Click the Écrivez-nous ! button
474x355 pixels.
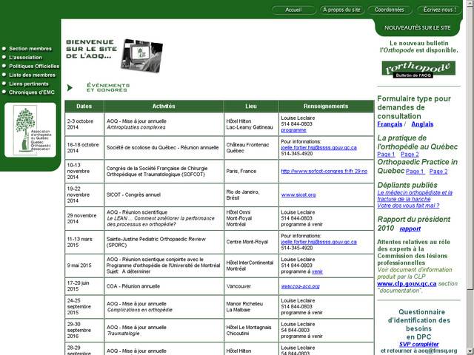439,10
